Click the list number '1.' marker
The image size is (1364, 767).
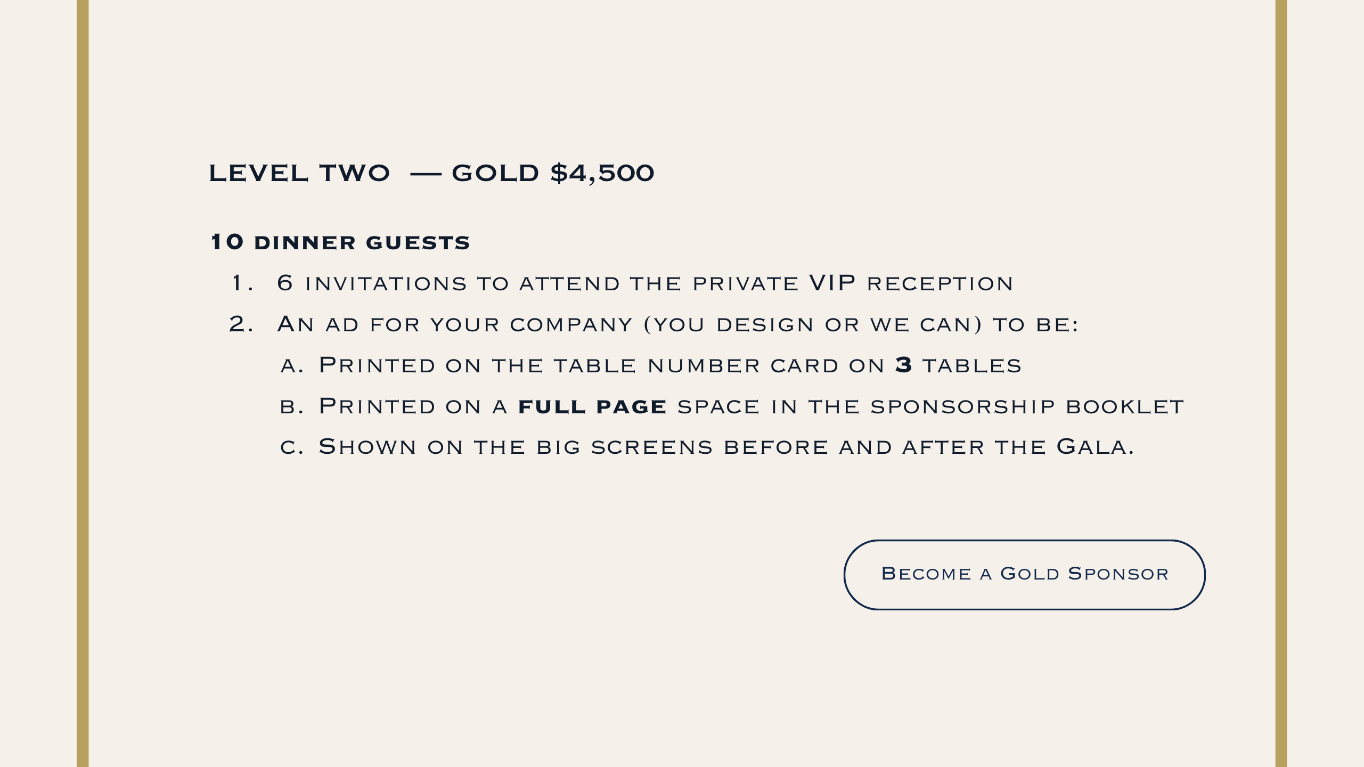tap(242, 283)
